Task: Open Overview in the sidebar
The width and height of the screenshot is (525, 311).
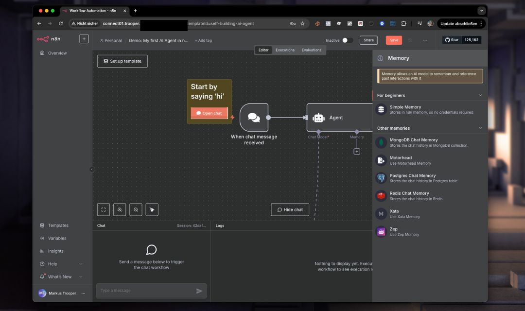Action: click(x=53, y=53)
